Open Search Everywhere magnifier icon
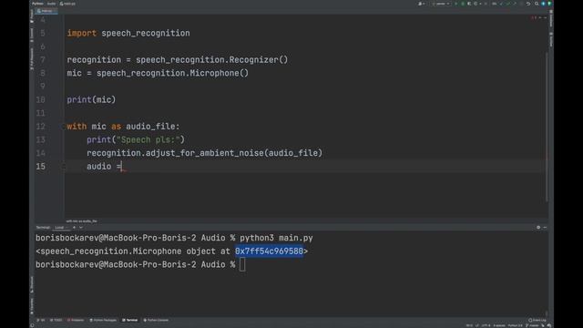Screen dimensions: 583x328 point(537,4)
